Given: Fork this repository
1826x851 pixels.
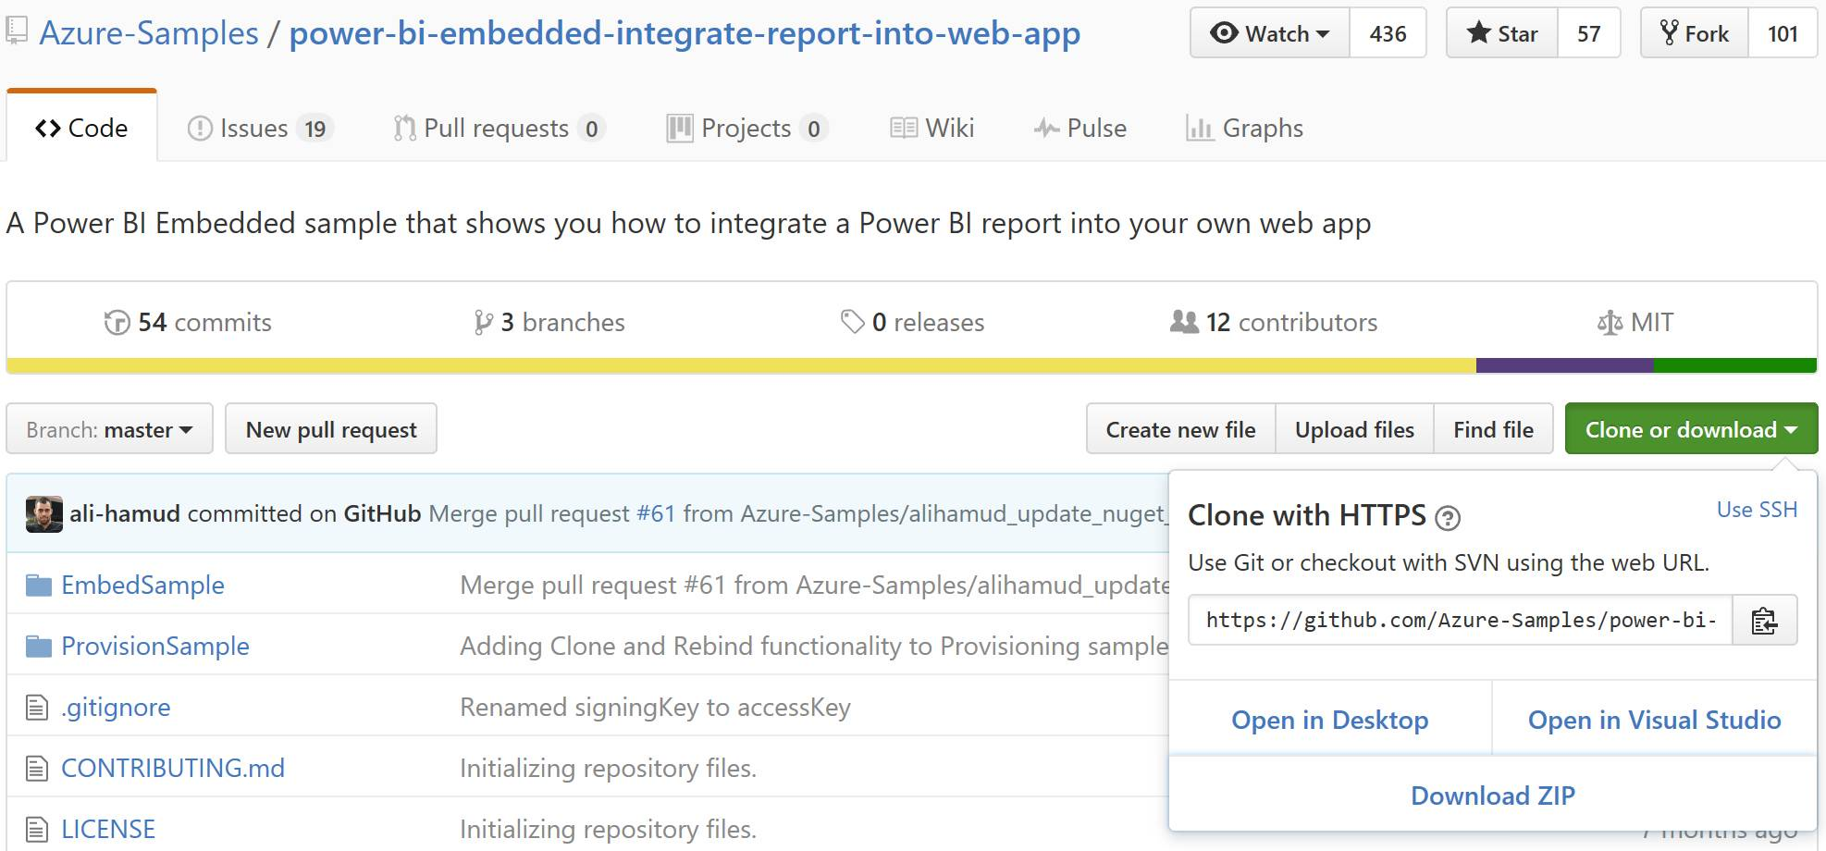Looking at the screenshot, I should tap(1695, 33).
